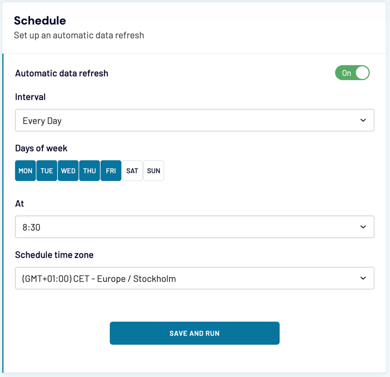Open the Interval dropdown
The image size is (390, 377).
click(x=195, y=120)
